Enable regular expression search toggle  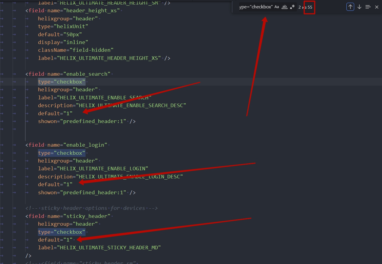coord(292,7)
